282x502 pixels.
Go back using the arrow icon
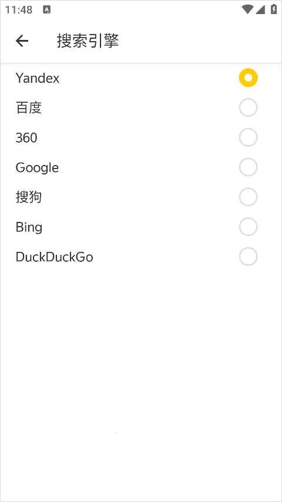click(x=22, y=41)
